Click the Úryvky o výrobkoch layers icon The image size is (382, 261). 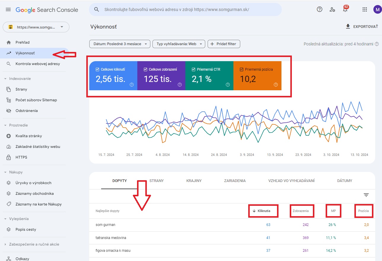9,183
